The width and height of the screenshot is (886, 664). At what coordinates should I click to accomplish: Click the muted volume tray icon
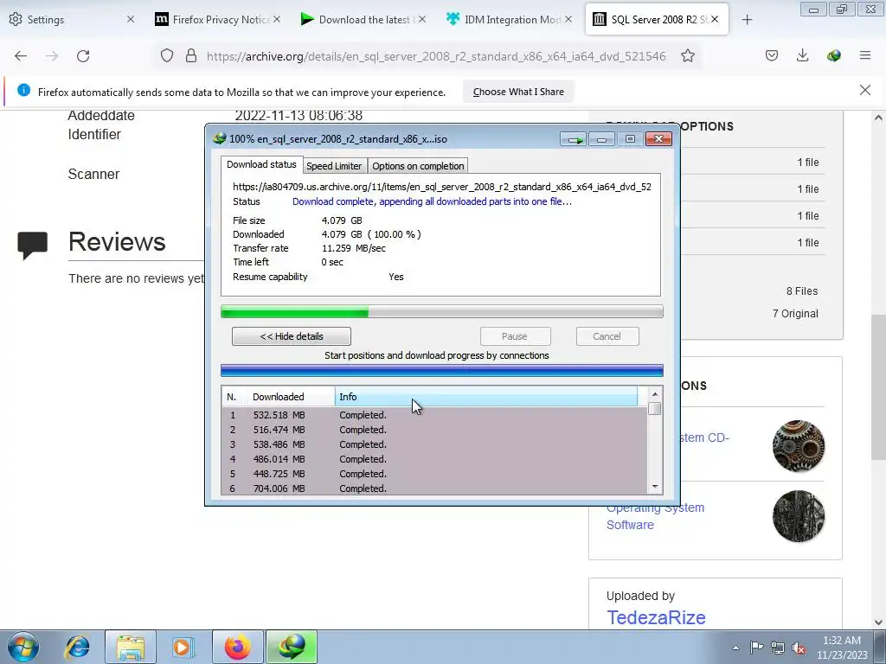799,648
